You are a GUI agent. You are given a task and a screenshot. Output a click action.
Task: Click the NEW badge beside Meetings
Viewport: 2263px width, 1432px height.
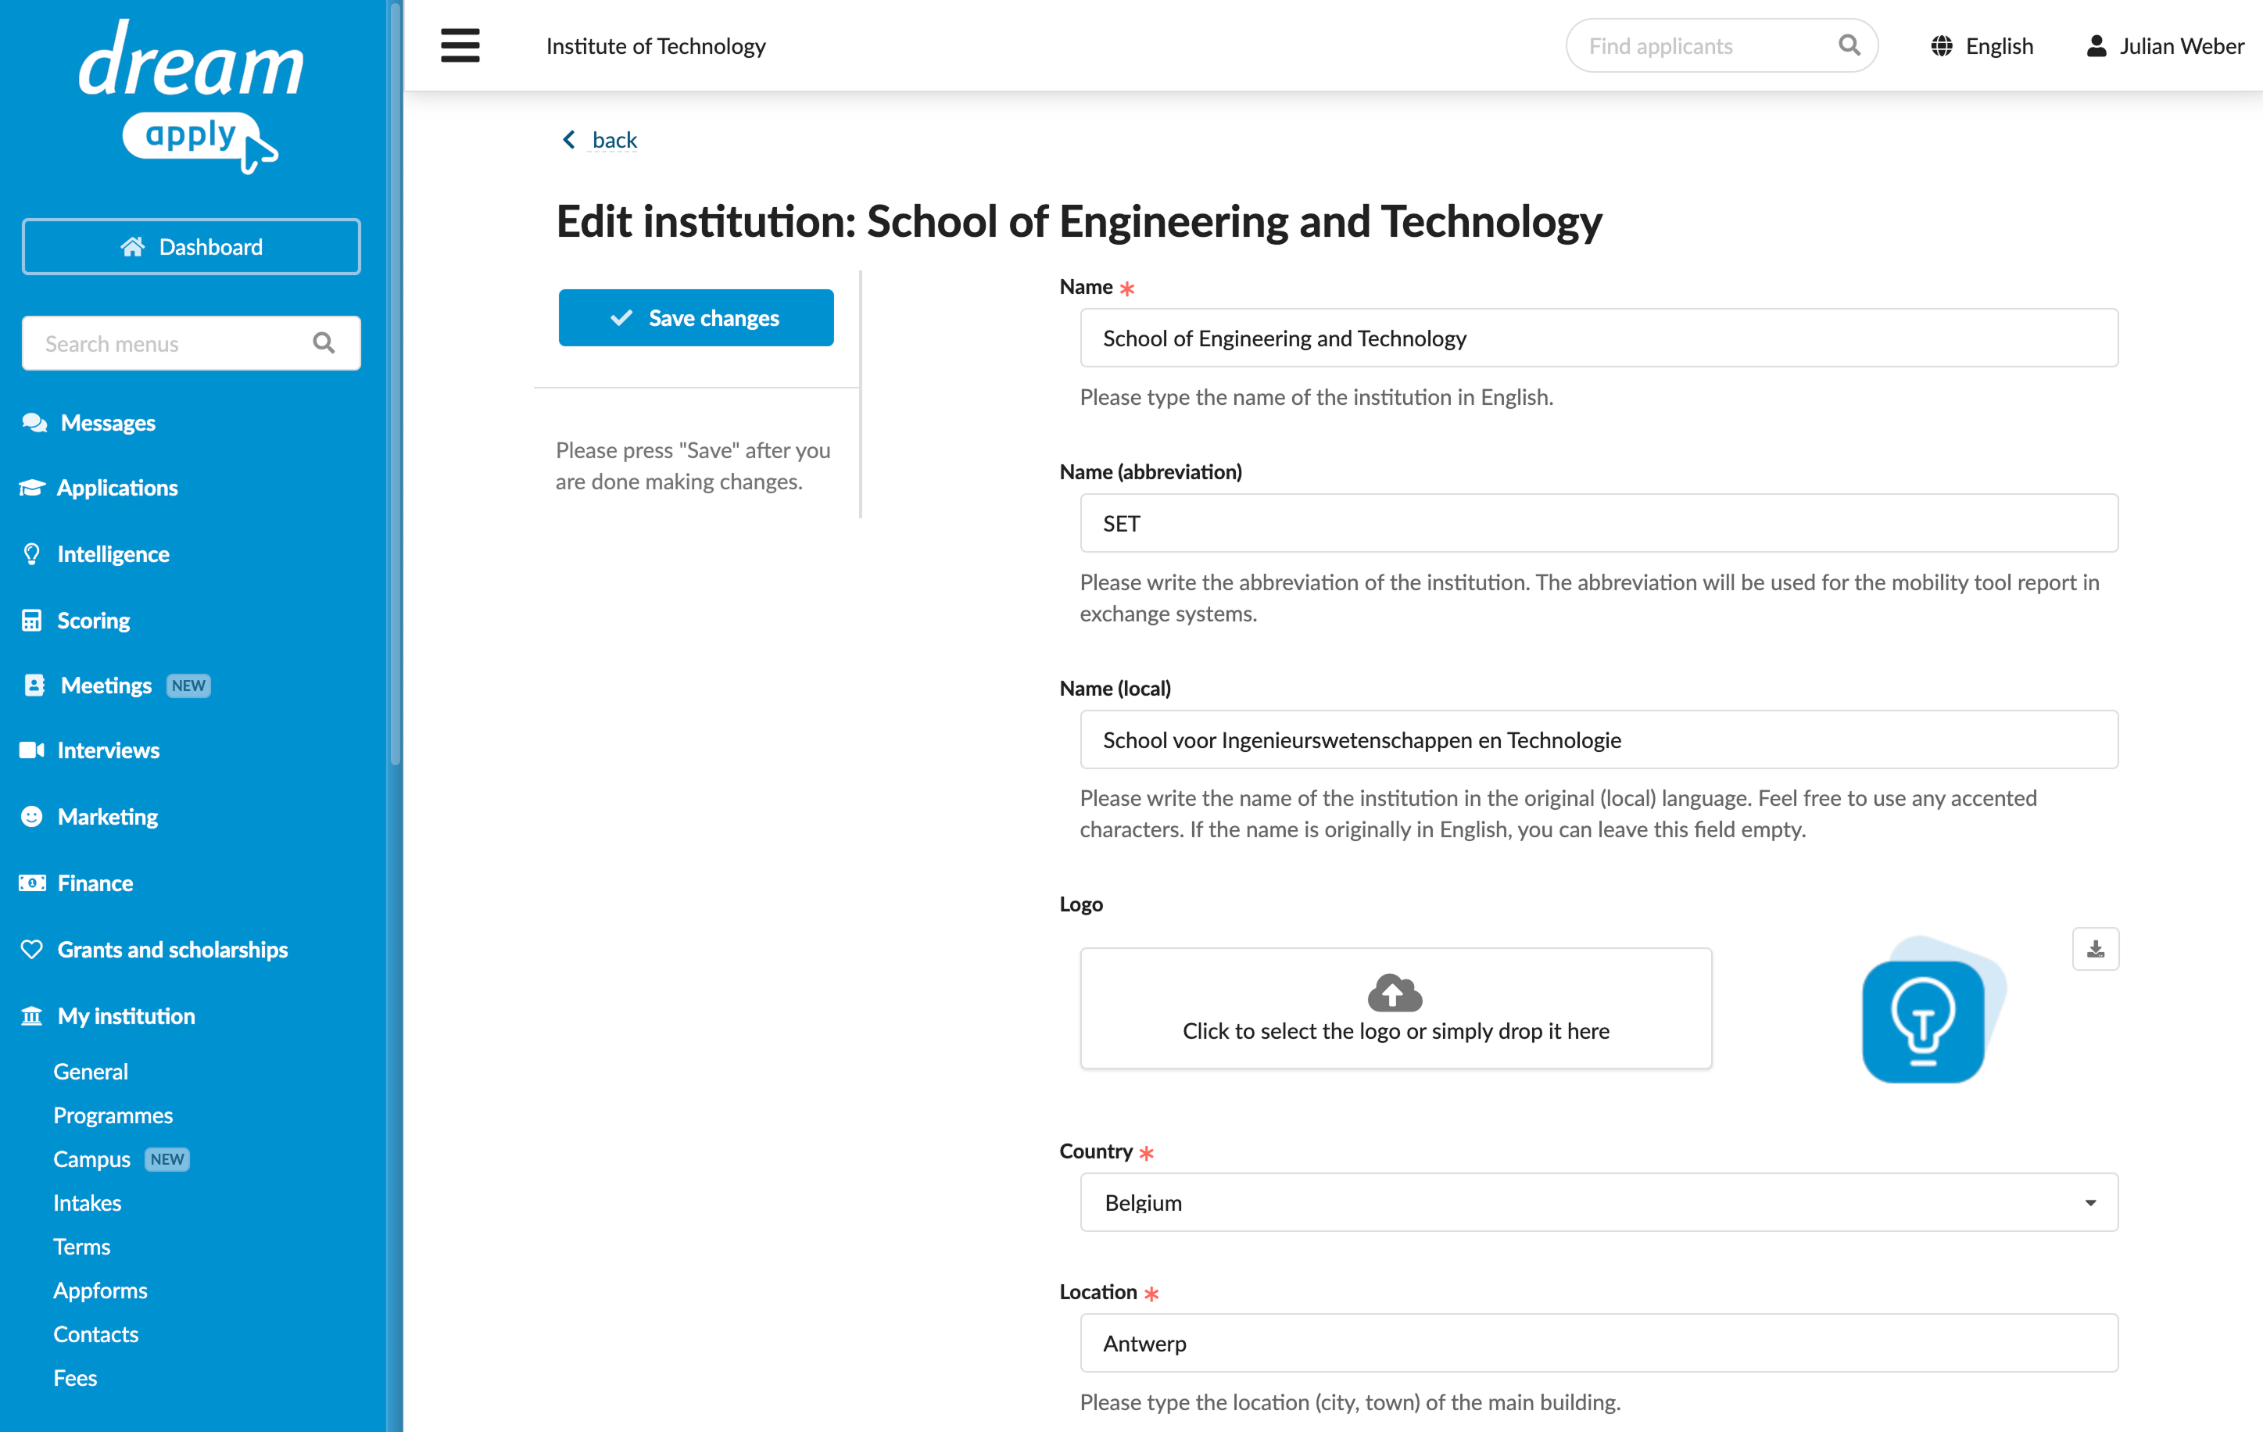(x=188, y=685)
